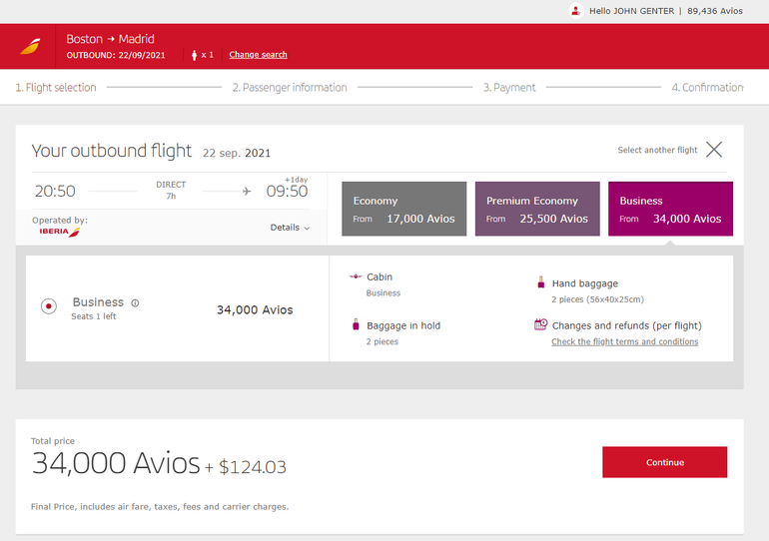Click the Business fare info icon
Image resolution: width=769 pixels, height=541 pixels.
point(135,303)
